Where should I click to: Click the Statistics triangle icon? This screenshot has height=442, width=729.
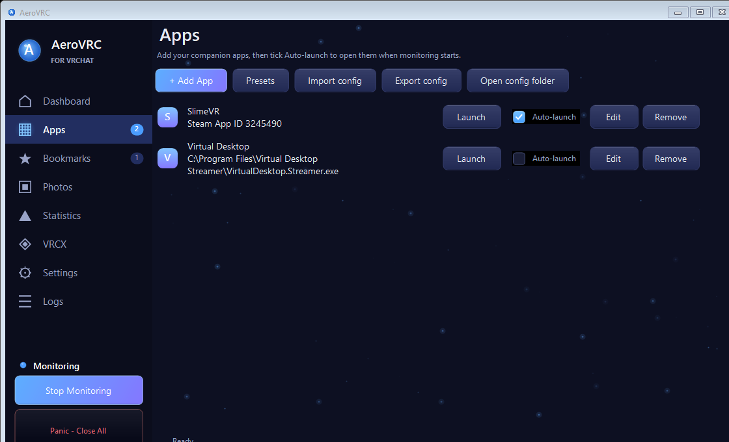[25, 215]
